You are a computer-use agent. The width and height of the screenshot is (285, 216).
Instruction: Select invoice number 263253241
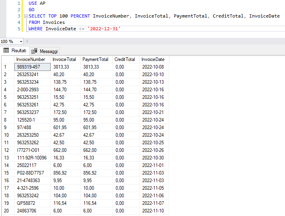32,75
